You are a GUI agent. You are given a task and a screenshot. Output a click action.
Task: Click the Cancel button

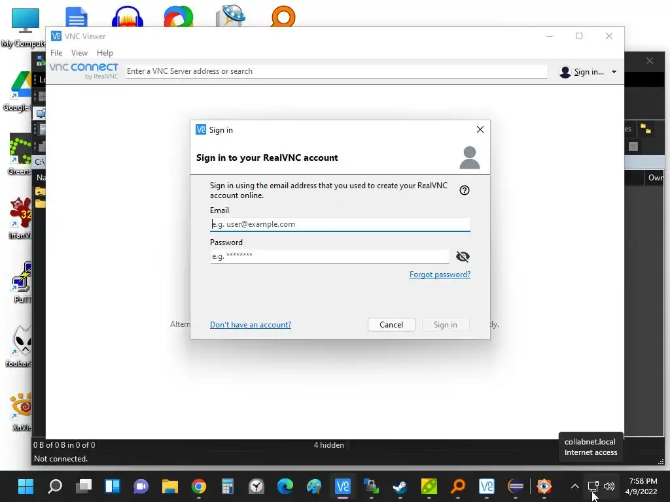[x=391, y=324]
